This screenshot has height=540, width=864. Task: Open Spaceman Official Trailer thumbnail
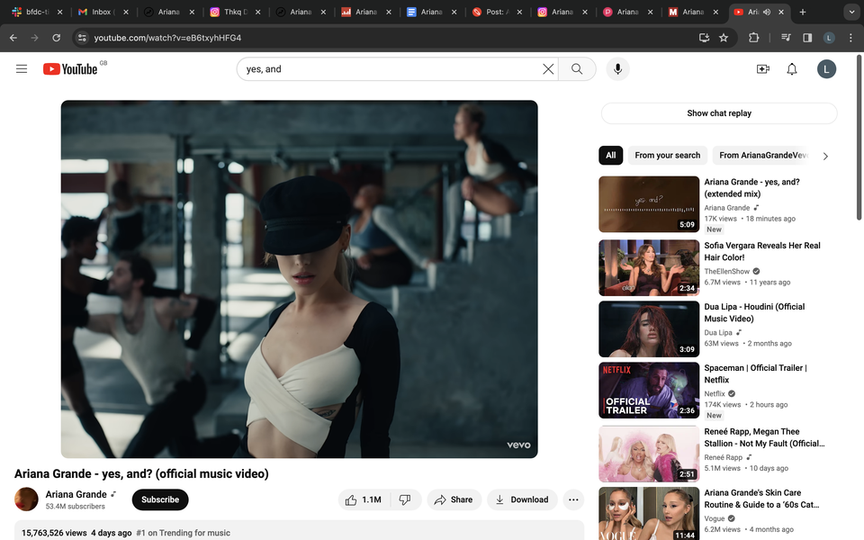(649, 390)
